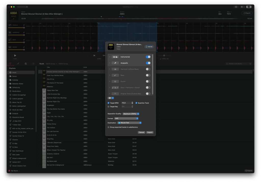Select the Bass stem guitar icon
Screen dimensions: 261x182
pyautogui.click(x=10, y=40)
